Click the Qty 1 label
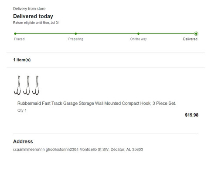The height and width of the screenshot is (170, 218). pyautogui.click(x=22, y=110)
